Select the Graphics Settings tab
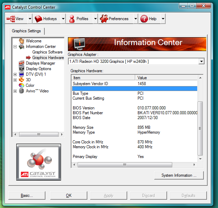This screenshot has width=218, height=208. point(26,31)
